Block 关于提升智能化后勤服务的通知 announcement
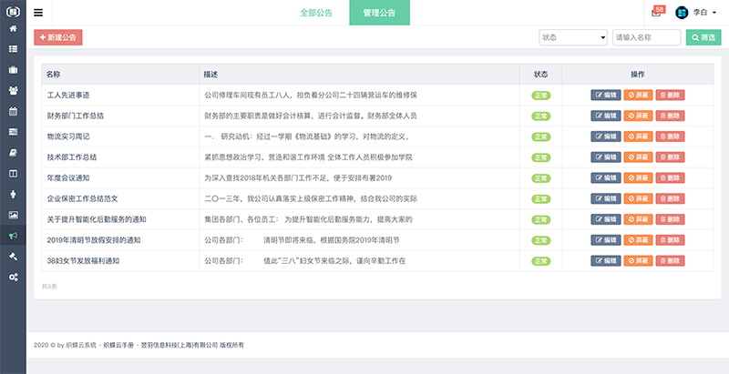Viewport: 729px width, 374px height. click(639, 219)
